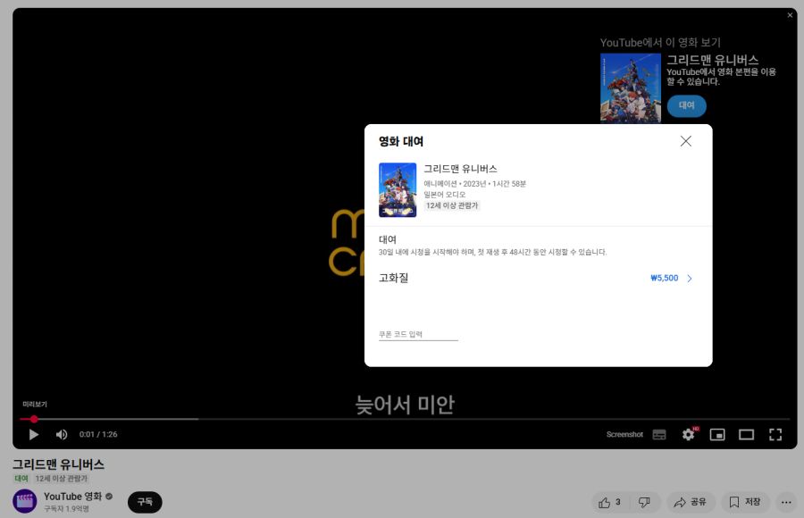
Task: Select the 대여 rating tag under title
Action: coord(20,478)
